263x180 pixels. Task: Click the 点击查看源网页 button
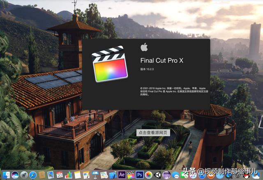pyautogui.click(x=153, y=132)
